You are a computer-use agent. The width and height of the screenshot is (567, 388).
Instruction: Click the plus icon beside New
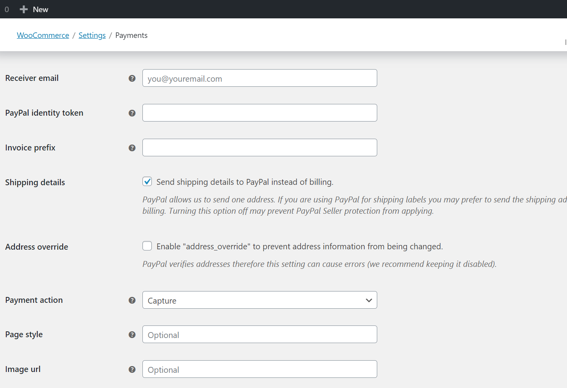click(24, 9)
